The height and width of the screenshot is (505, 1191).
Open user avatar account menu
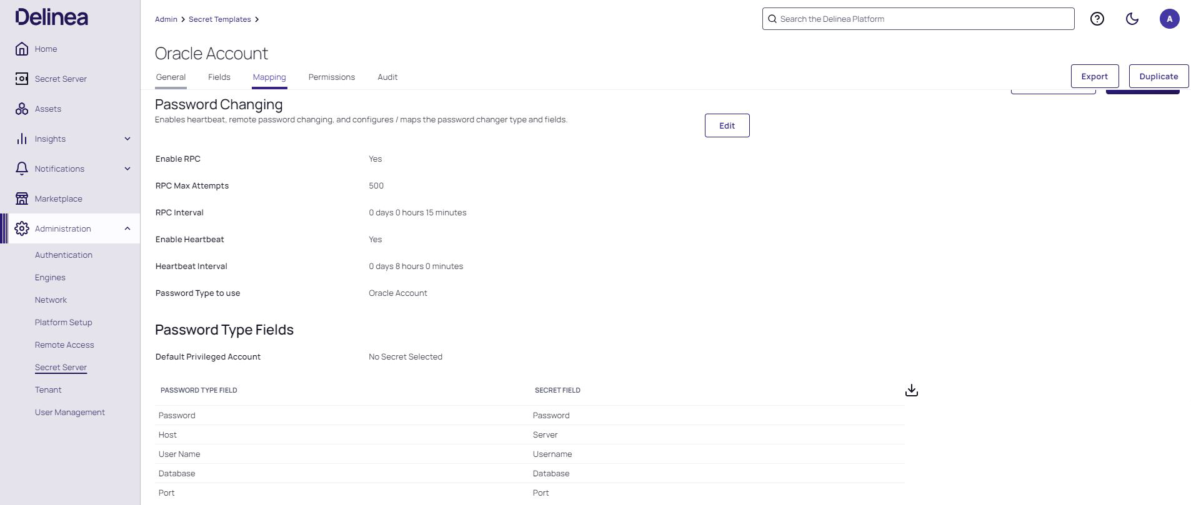click(1169, 19)
